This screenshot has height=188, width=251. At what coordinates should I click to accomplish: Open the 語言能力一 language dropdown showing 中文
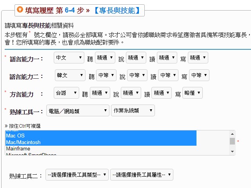coord(69,58)
